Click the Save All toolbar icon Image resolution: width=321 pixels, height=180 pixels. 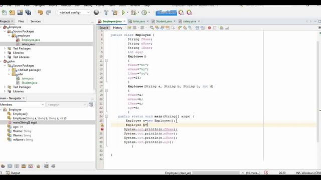(x=28, y=12)
